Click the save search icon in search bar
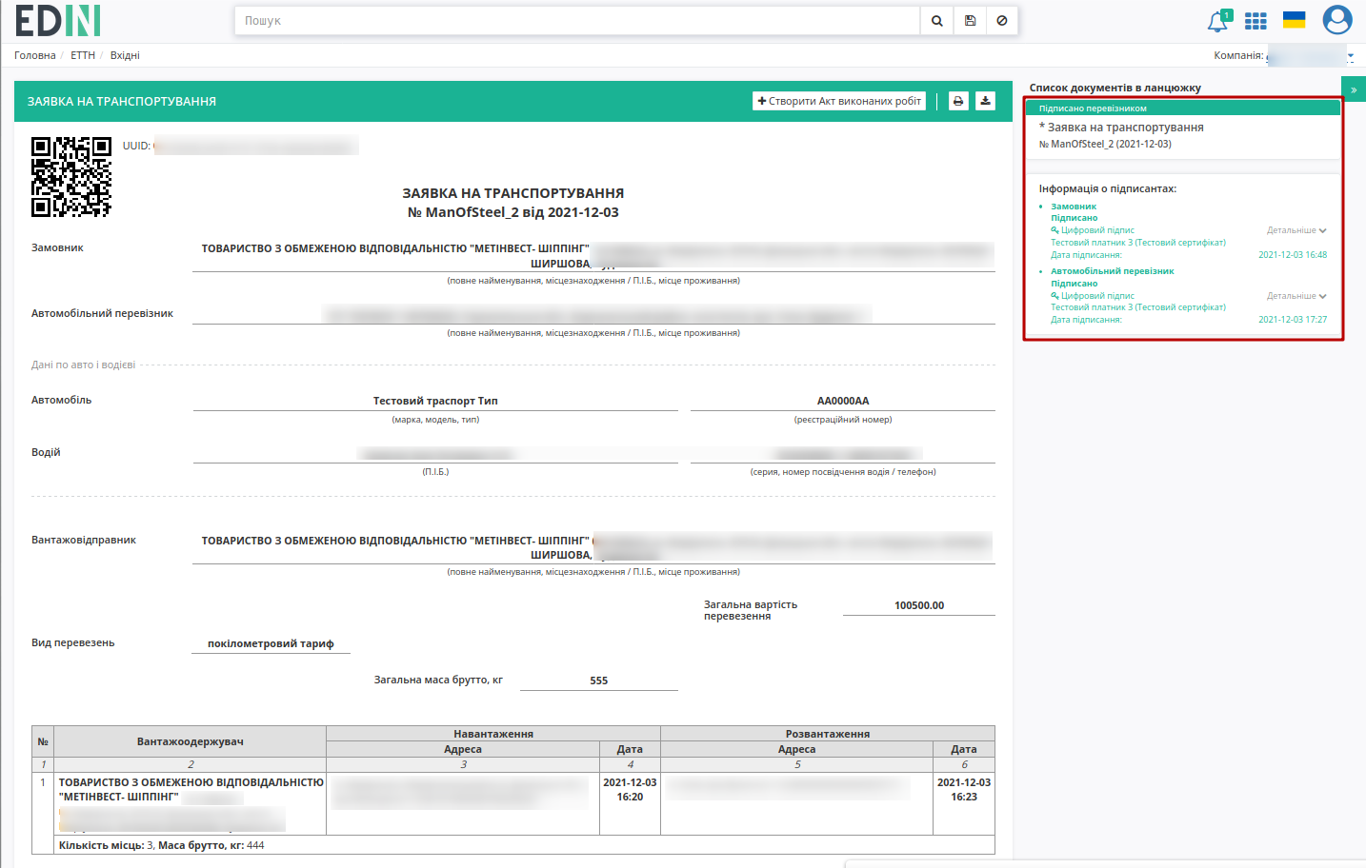 coord(970,21)
